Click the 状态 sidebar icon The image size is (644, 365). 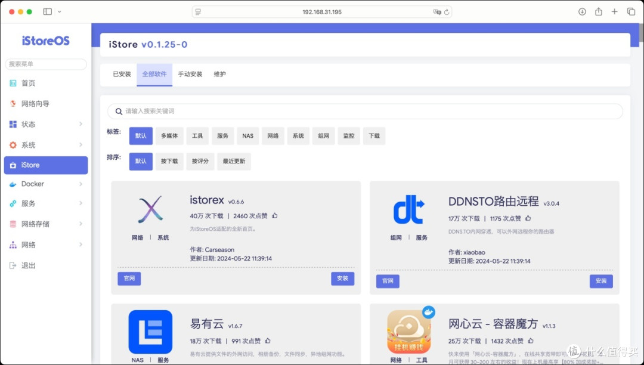(x=13, y=124)
